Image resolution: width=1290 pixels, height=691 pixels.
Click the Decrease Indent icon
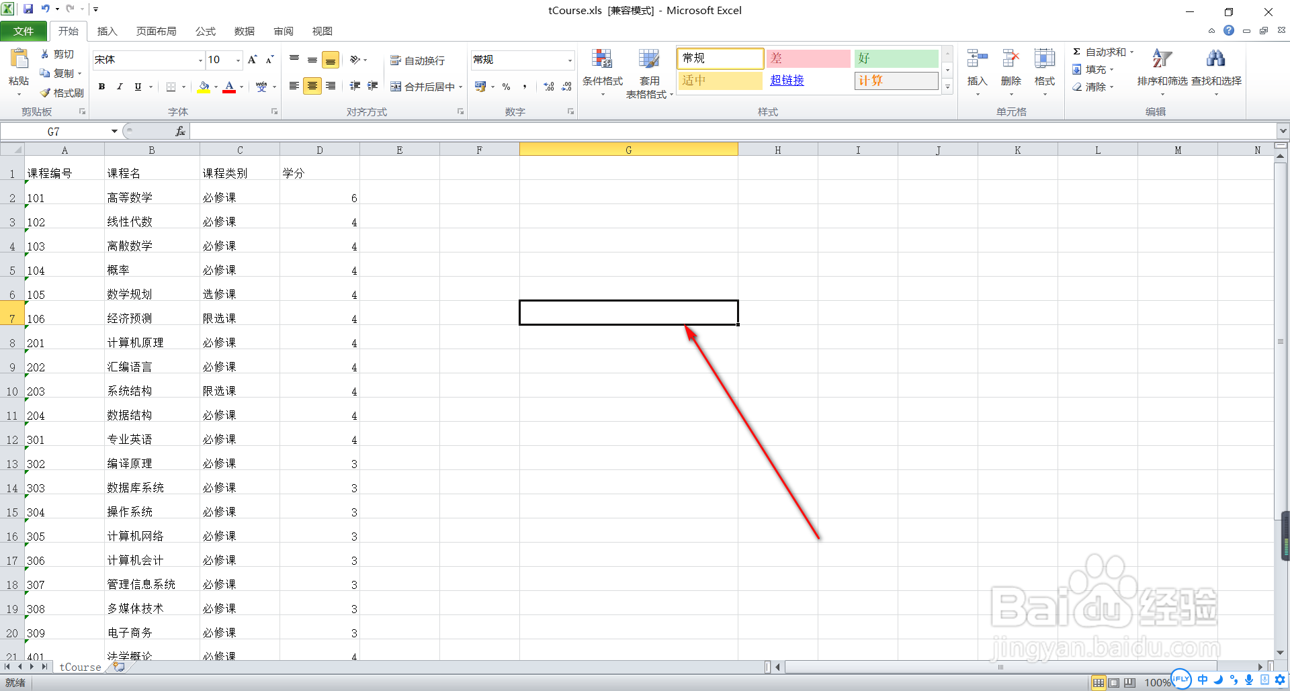pos(355,86)
